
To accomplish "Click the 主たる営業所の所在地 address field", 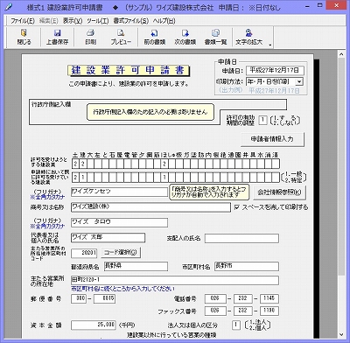I will [175, 280].
